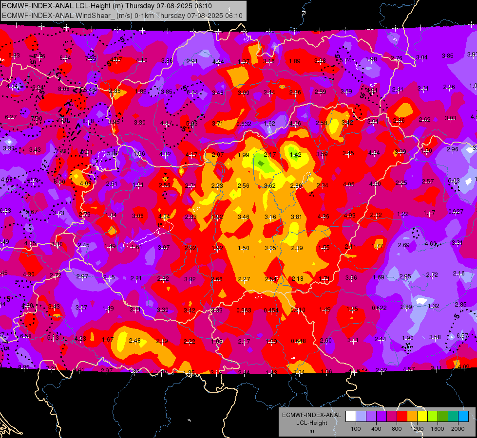Image resolution: width=477 pixels, height=438 pixels.
Task: Click the wind shear value '0.622'
Action: (x=380, y=308)
